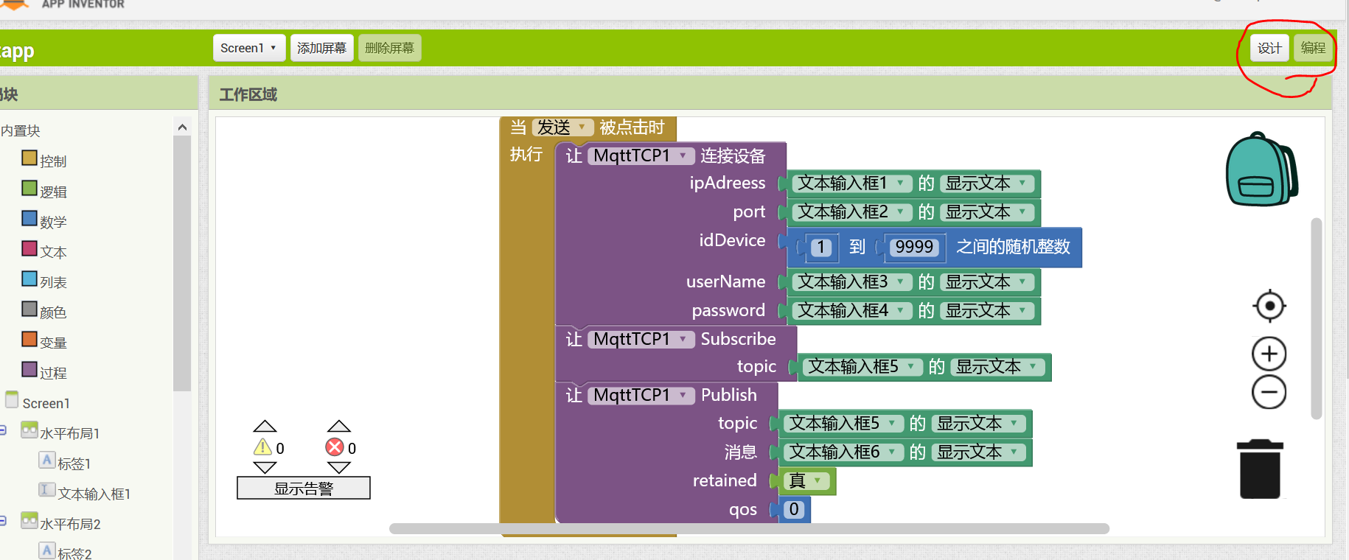Open the 变量 blocks drawer

pyautogui.click(x=44, y=342)
